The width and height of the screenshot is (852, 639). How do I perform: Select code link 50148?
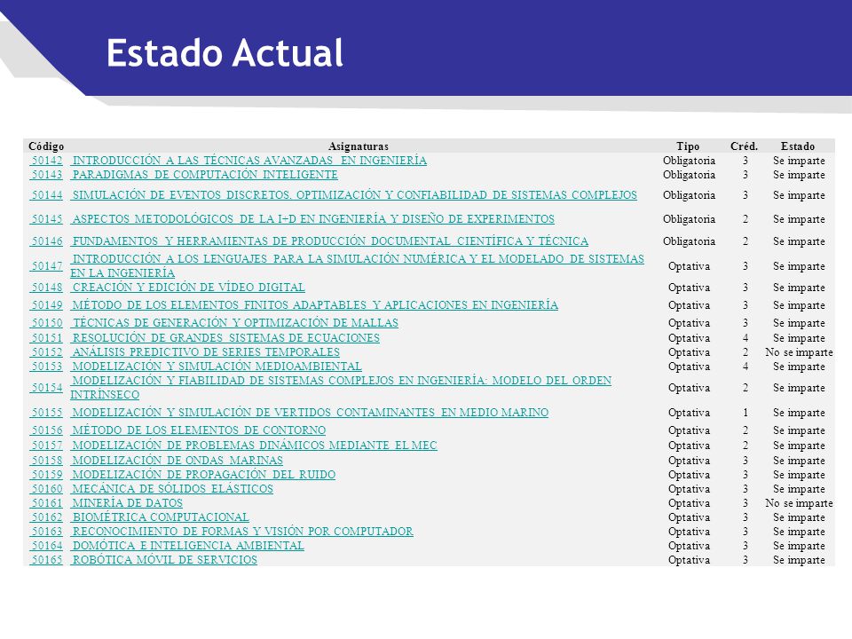(46, 287)
